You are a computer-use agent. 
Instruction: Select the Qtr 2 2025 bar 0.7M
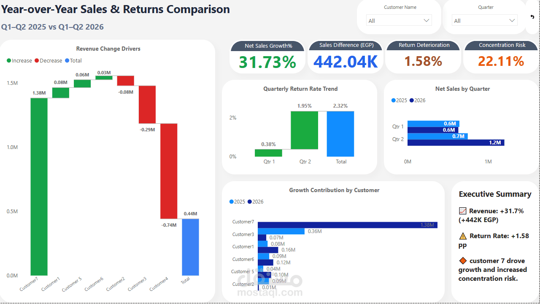click(x=437, y=136)
